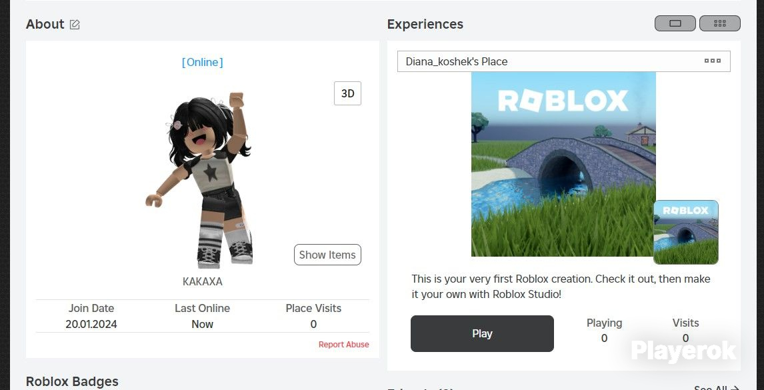The width and height of the screenshot is (764, 390).
Task: Click the Experiences section heading
Action: point(425,25)
